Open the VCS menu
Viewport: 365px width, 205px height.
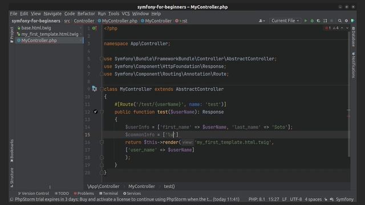point(125,14)
